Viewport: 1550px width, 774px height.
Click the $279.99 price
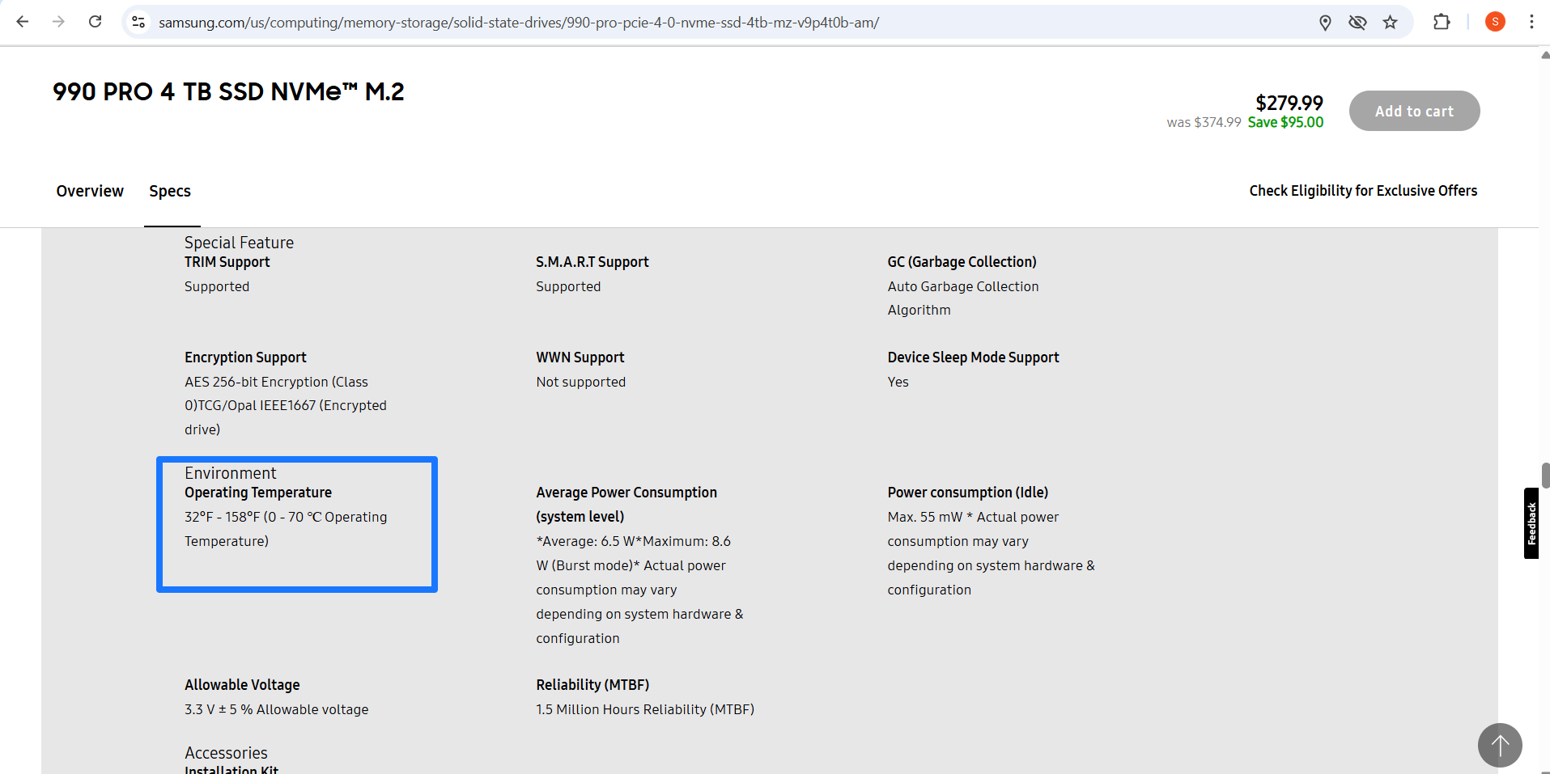tap(1289, 103)
